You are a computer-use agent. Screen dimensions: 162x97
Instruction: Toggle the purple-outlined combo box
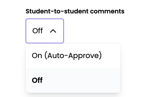(x=45, y=31)
